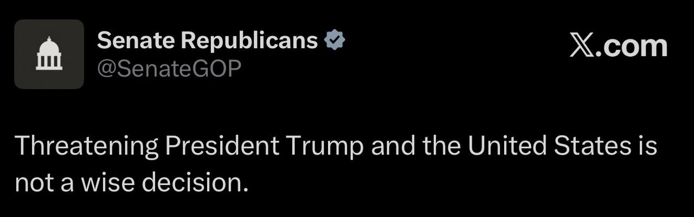This screenshot has width=694, height=217.
Task: Click the letter "a" before wise
Action: pos(66,184)
